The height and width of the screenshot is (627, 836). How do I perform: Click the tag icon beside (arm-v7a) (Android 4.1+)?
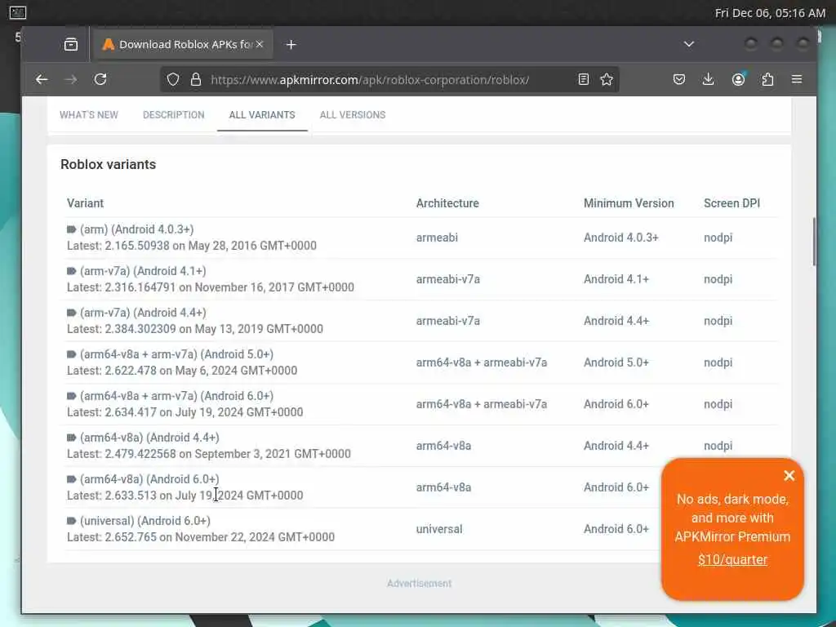(72, 271)
